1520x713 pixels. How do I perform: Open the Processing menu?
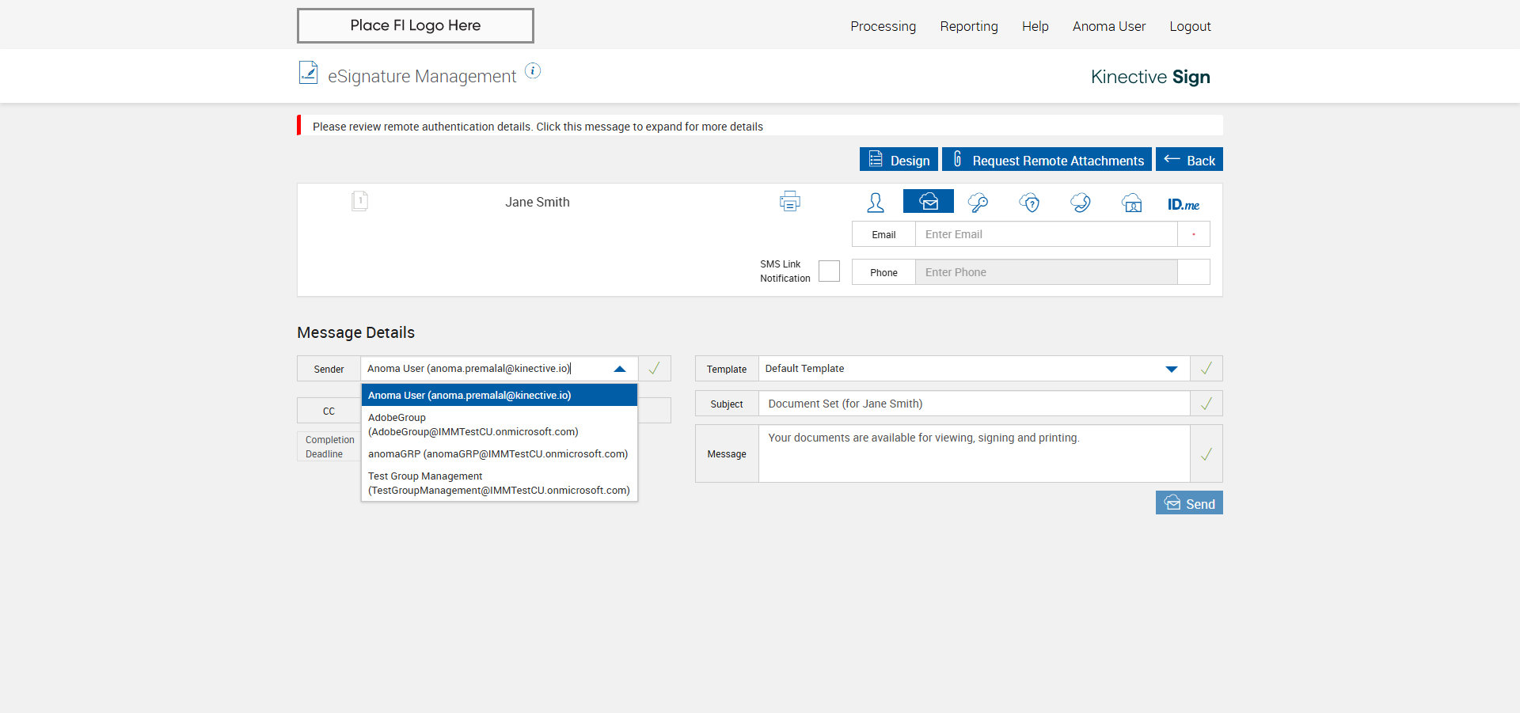pos(883,26)
